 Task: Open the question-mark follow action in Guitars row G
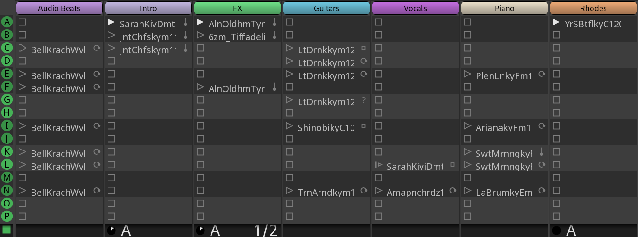pyautogui.click(x=364, y=100)
